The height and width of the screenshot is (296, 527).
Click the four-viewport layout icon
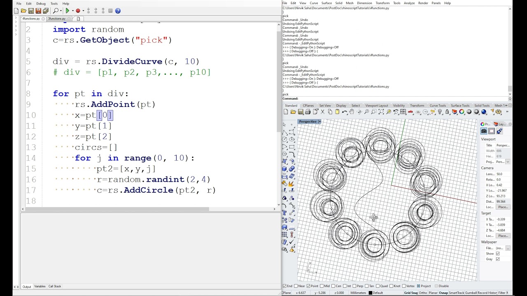[403, 112]
